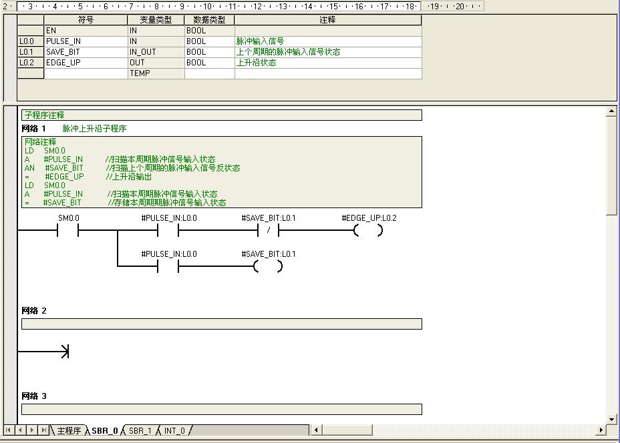Select lower branch #PULSE_IN:L0.0 contact
Screen dimensions: 620x443
click(168, 266)
